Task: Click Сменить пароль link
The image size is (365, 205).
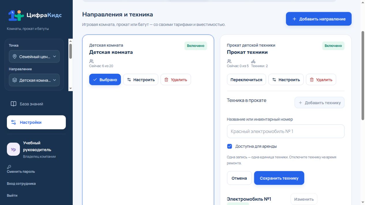Action: (x=21, y=172)
